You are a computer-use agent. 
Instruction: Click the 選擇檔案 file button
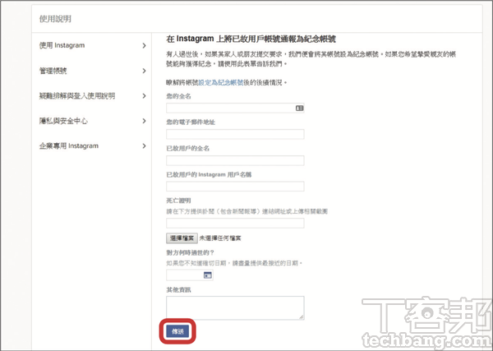point(182,238)
